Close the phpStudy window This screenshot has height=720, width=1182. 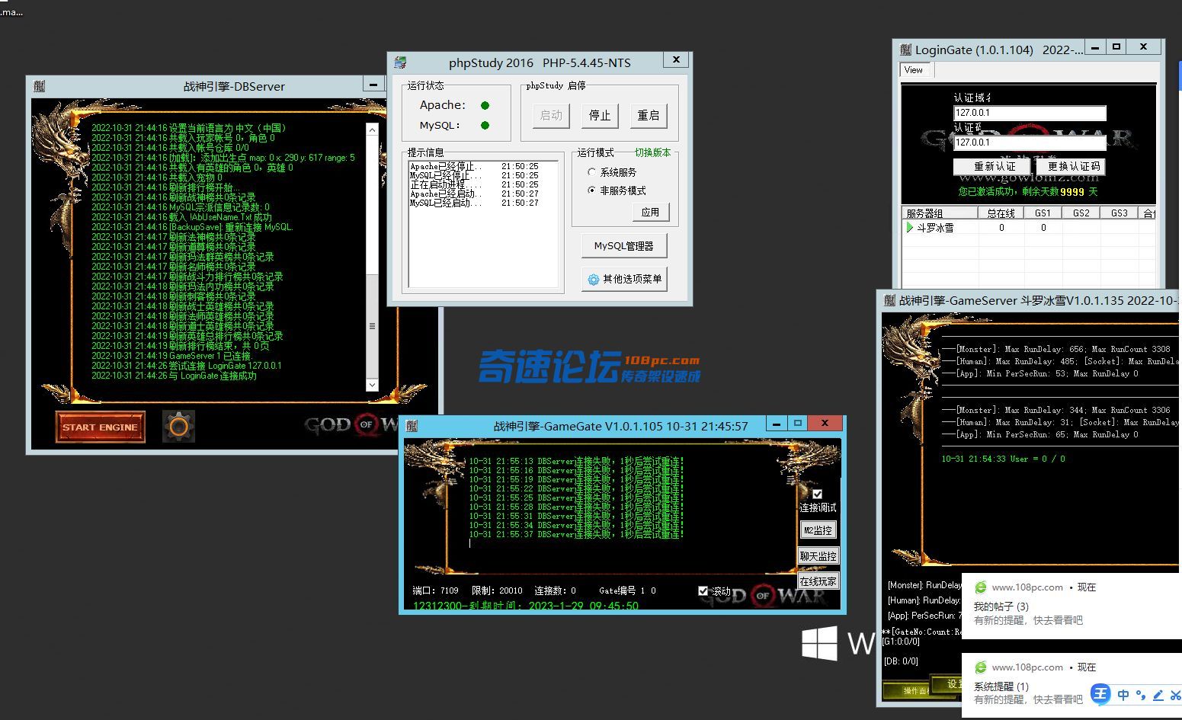675,59
